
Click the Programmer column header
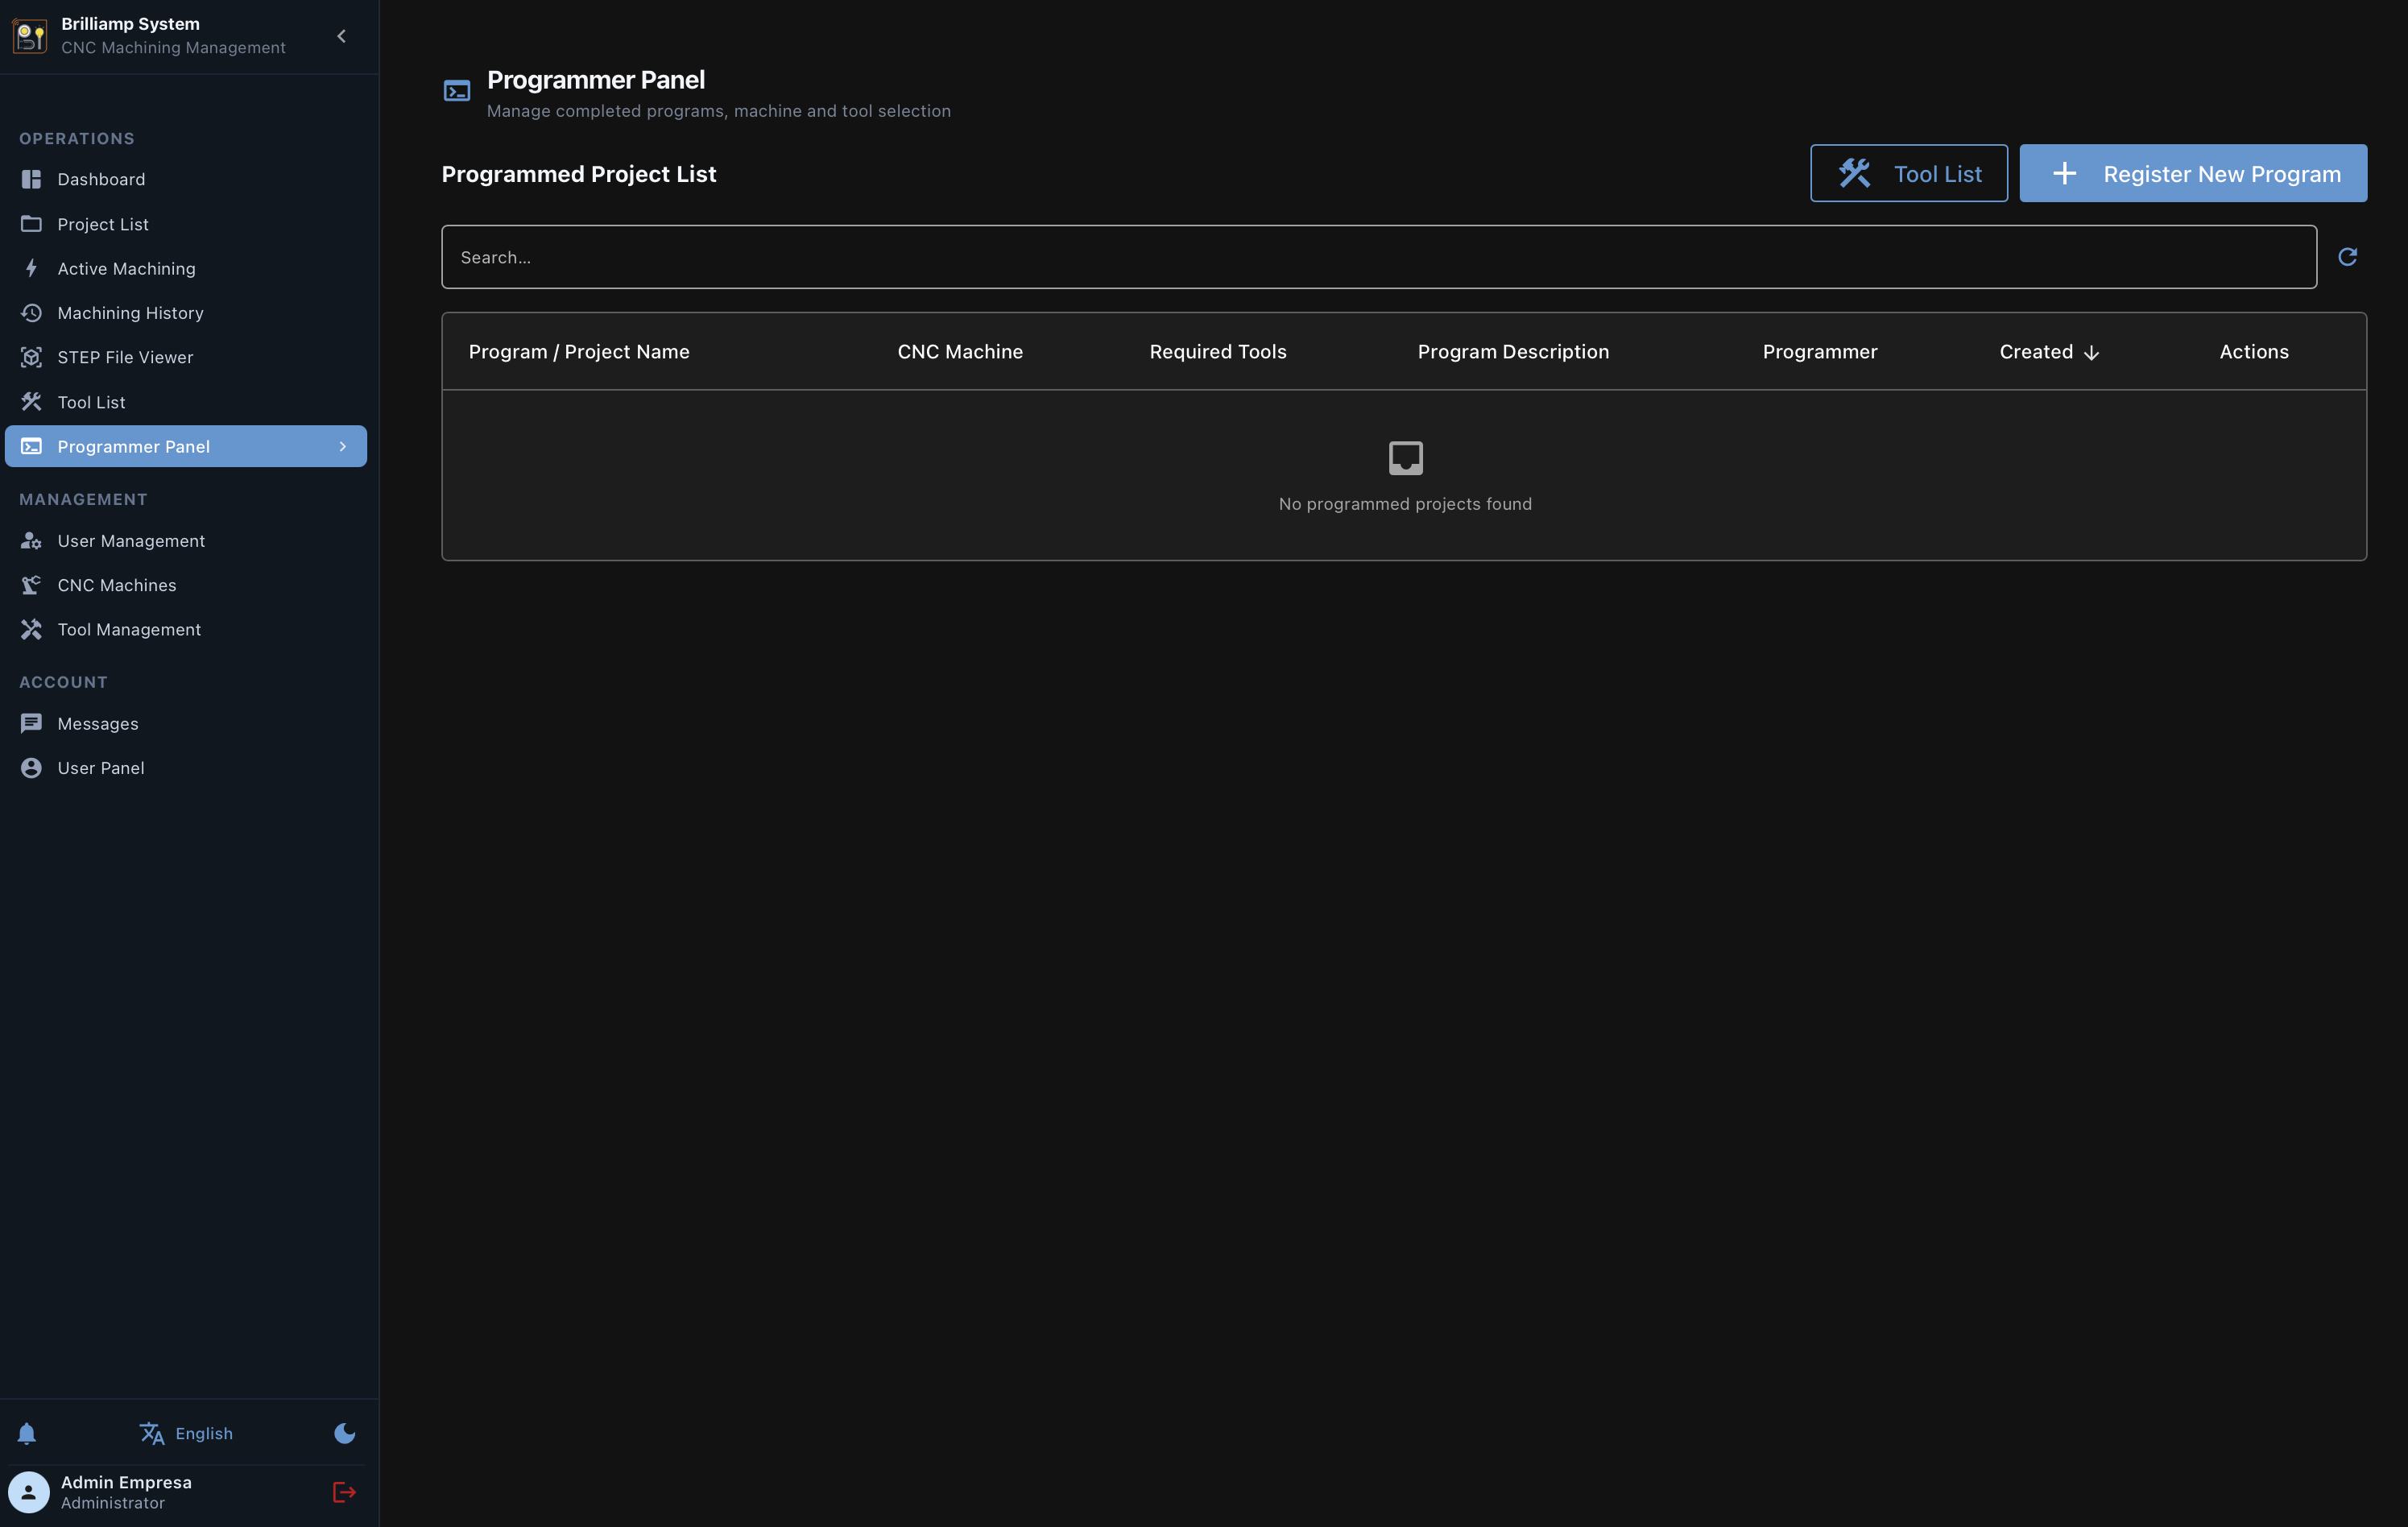[x=1819, y=352]
